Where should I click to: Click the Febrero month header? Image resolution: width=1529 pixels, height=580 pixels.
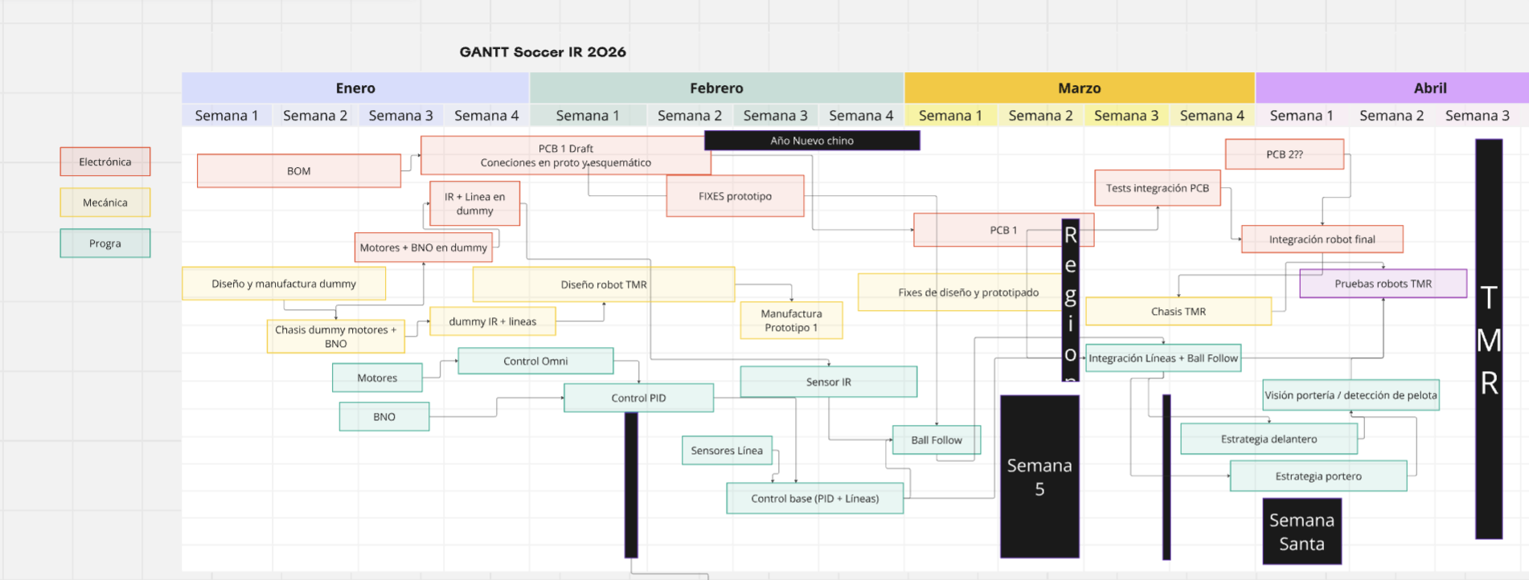point(716,88)
